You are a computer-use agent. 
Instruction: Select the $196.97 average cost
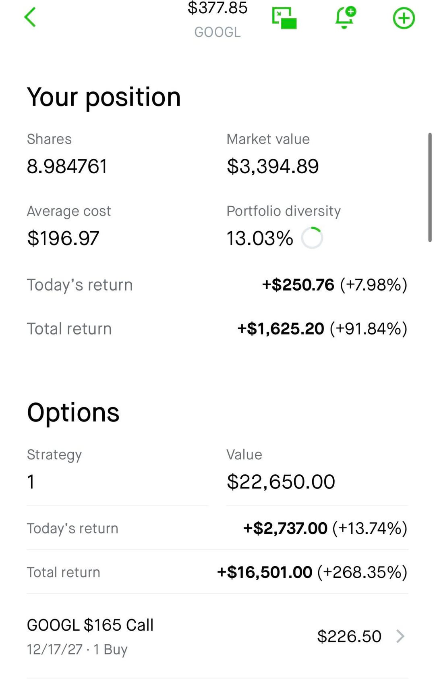63,238
